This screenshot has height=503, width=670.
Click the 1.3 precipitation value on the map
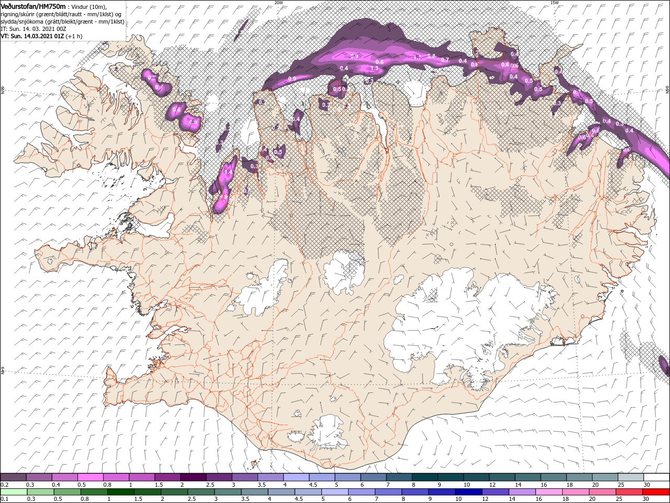pyautogui.click(x=374, y=69)
